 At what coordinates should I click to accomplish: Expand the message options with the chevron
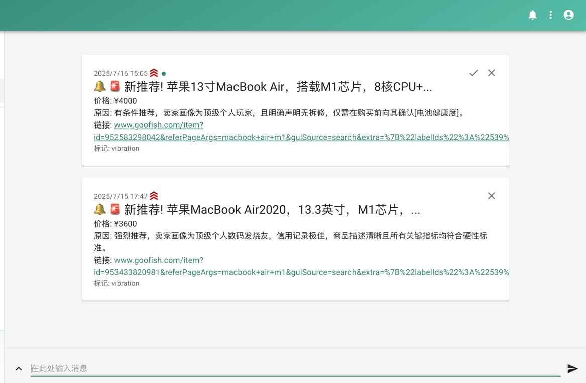(x=18, y=368)
